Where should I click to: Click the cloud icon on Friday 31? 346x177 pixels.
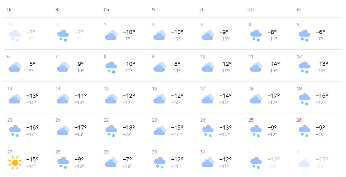(x=208, y=162)
